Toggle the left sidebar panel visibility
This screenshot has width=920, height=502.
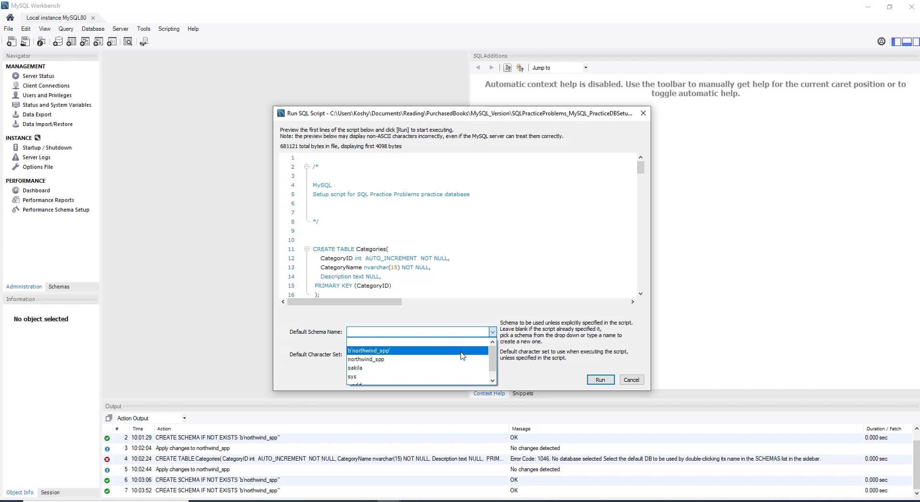(896, 42)
